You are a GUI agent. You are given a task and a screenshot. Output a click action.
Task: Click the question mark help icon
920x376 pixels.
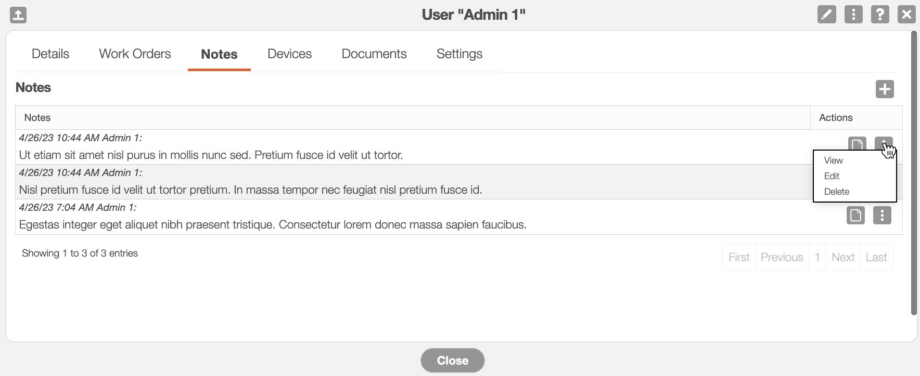[880, 15]
